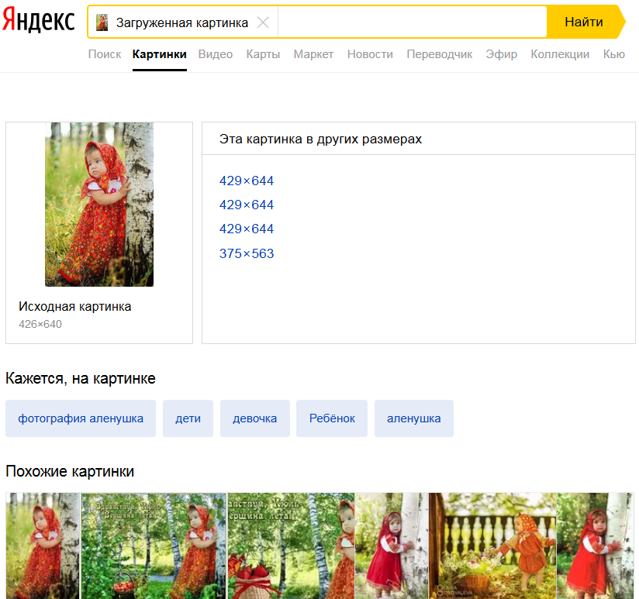
Task: Open last similar image at right edge
Action: [596, 546]
